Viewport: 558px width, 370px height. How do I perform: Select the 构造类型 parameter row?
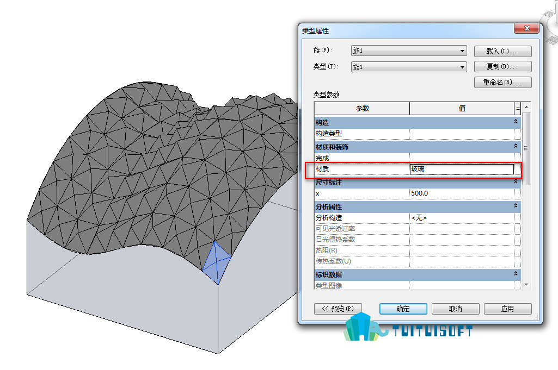point(418,134)
